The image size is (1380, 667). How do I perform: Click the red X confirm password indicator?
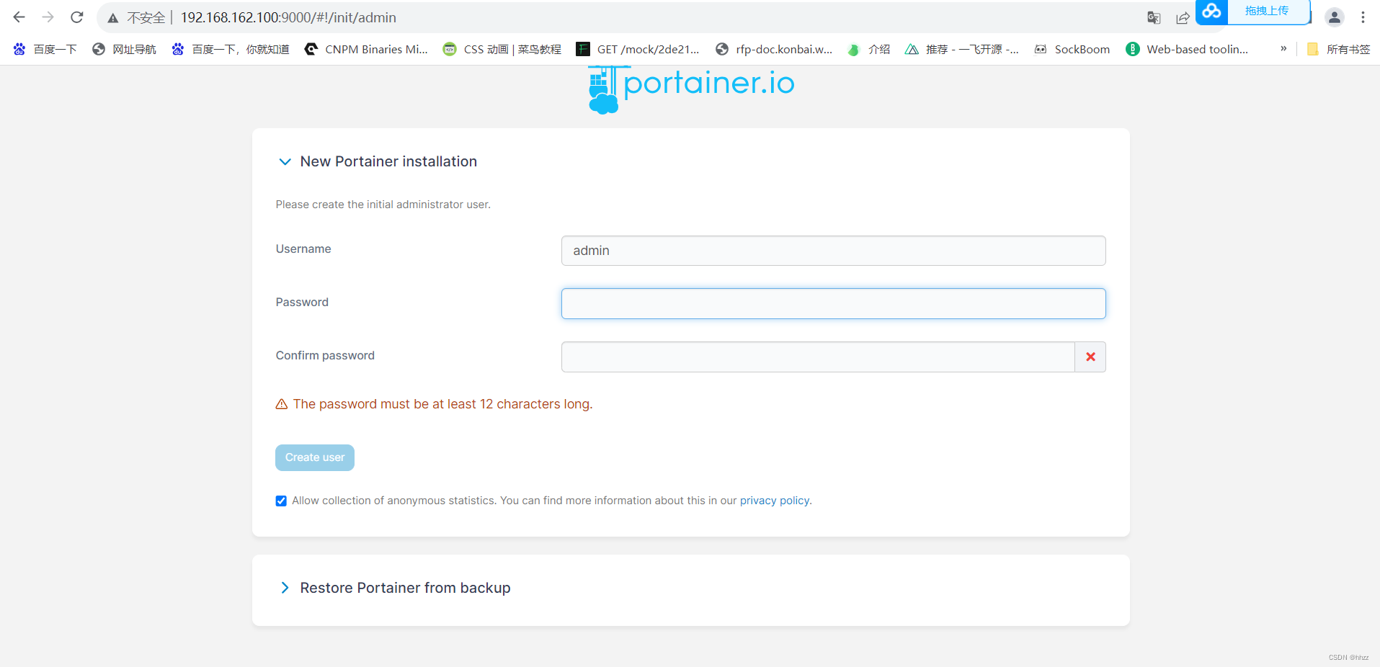[x=1090, y=357]
